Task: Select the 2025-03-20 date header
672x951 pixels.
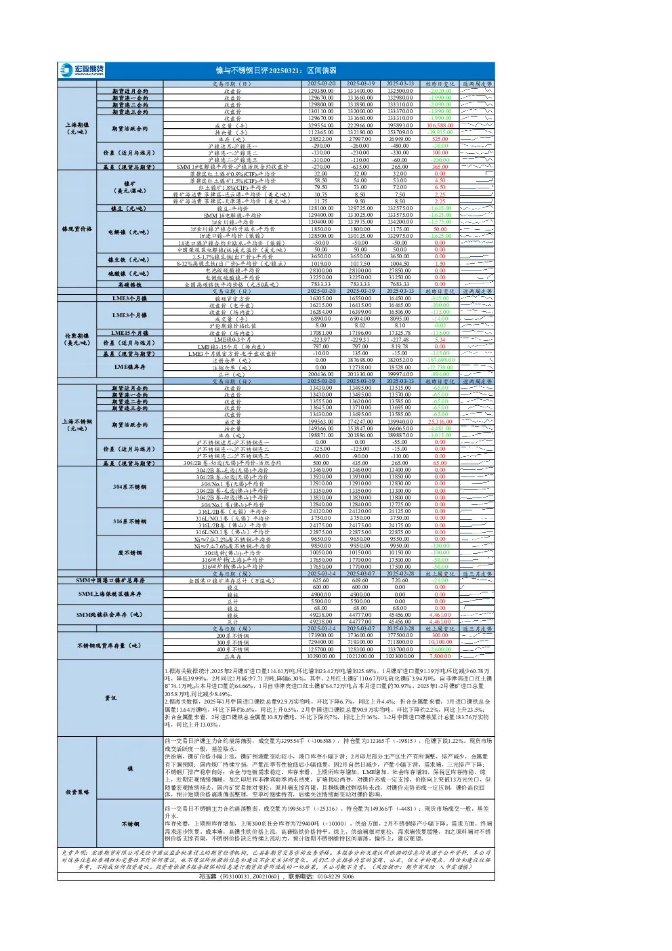Action: 321,84
